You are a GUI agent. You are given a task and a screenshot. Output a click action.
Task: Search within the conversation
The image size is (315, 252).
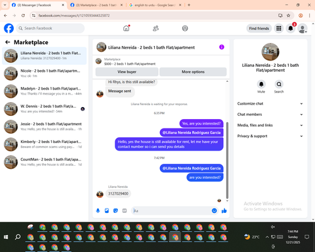279,84
